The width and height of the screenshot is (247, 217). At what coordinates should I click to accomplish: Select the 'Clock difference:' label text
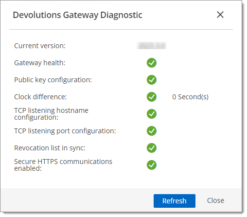(40, 97)
